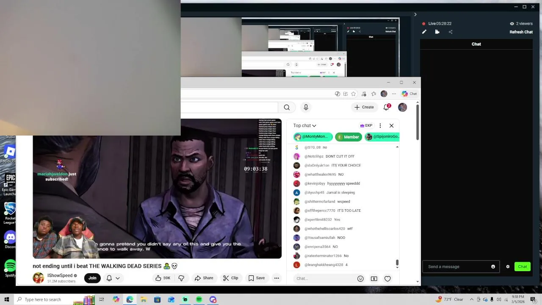The width and height of the screenshot is (542, 305).
Task: Open Edge split screen icon
Action: click(346, 94)
